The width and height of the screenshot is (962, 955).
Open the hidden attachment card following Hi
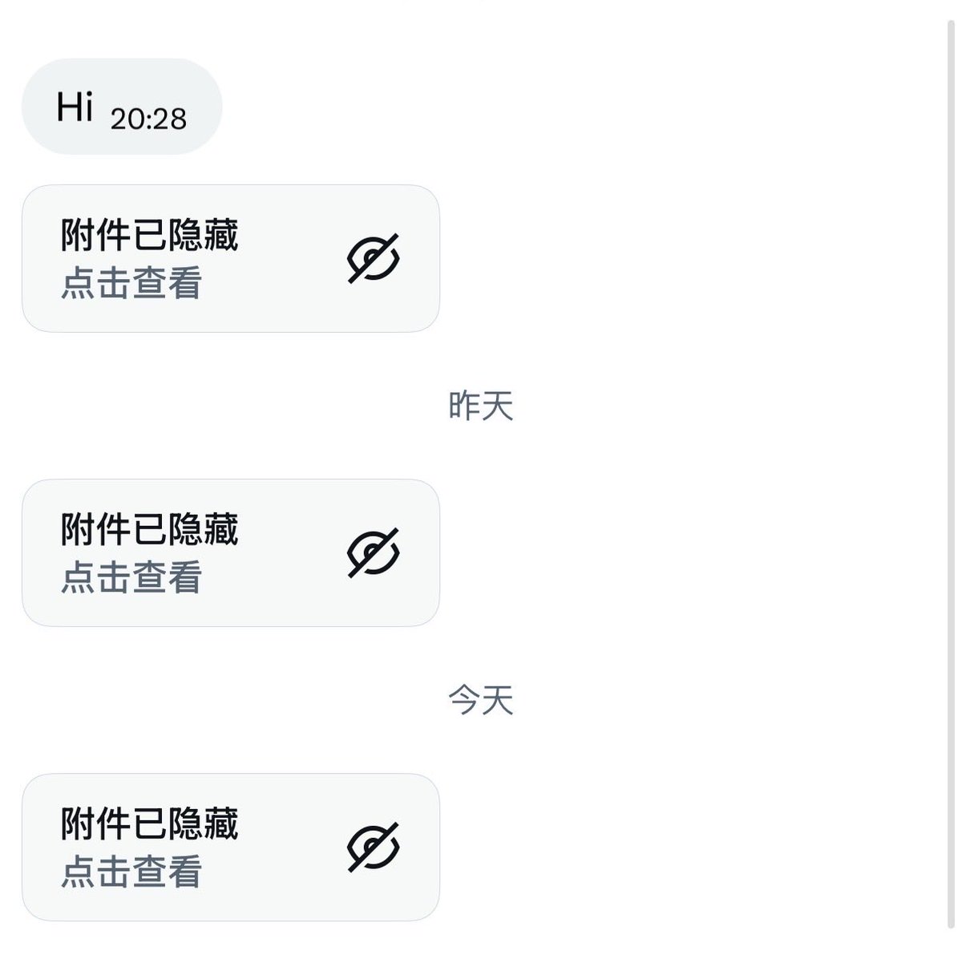[x=231, y=258]
